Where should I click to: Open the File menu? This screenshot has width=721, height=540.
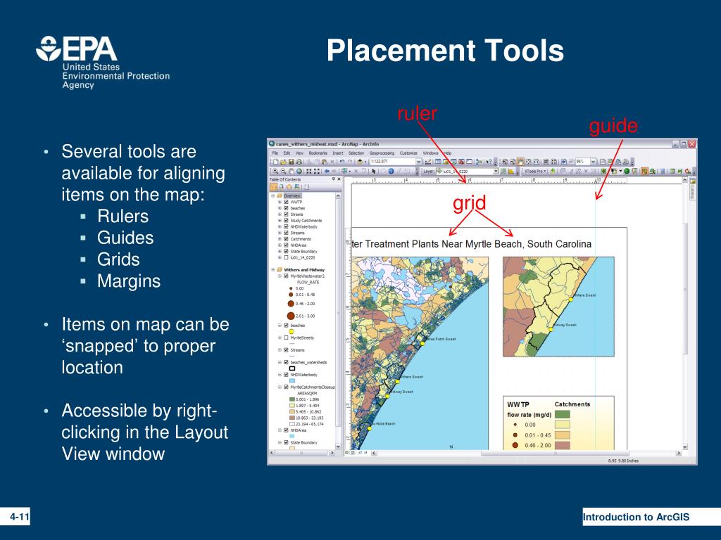point(275,153)
